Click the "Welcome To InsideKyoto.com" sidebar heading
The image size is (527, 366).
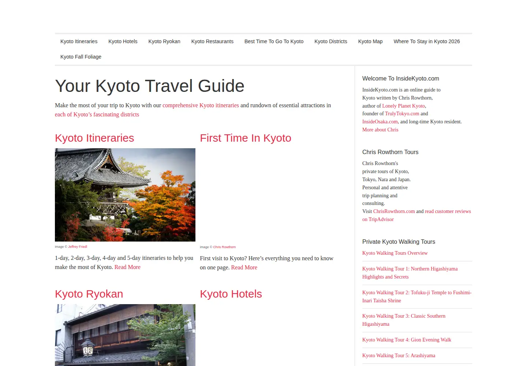pos(401,78)
